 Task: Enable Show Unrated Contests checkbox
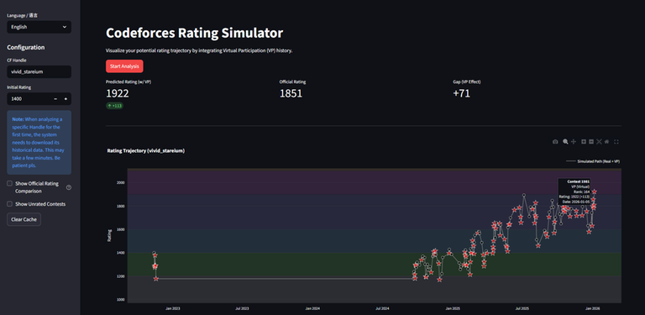point(9,203)
